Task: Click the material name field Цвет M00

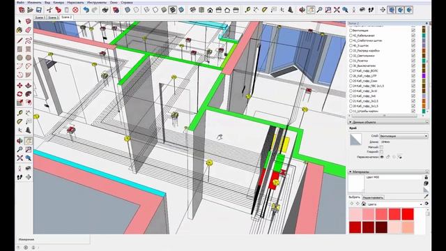Action: click(x=393, y=177)
